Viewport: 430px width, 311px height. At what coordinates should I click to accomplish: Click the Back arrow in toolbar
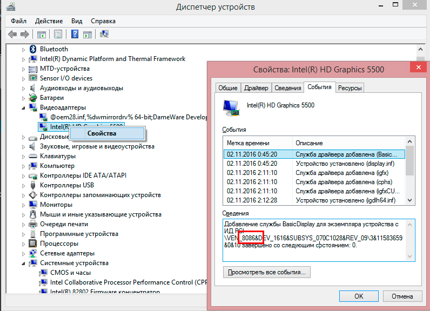pyautogui.click(x=13, y=34)
